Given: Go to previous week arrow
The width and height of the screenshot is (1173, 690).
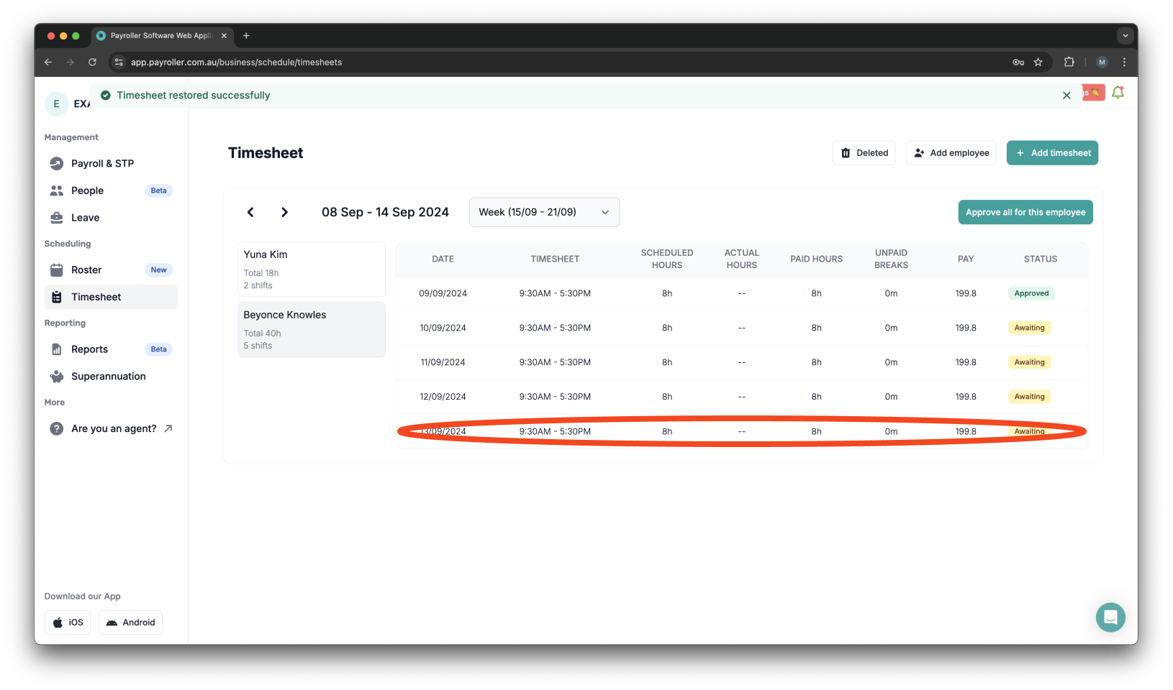Looking at the screenshot, I should [x=250, y=212].
